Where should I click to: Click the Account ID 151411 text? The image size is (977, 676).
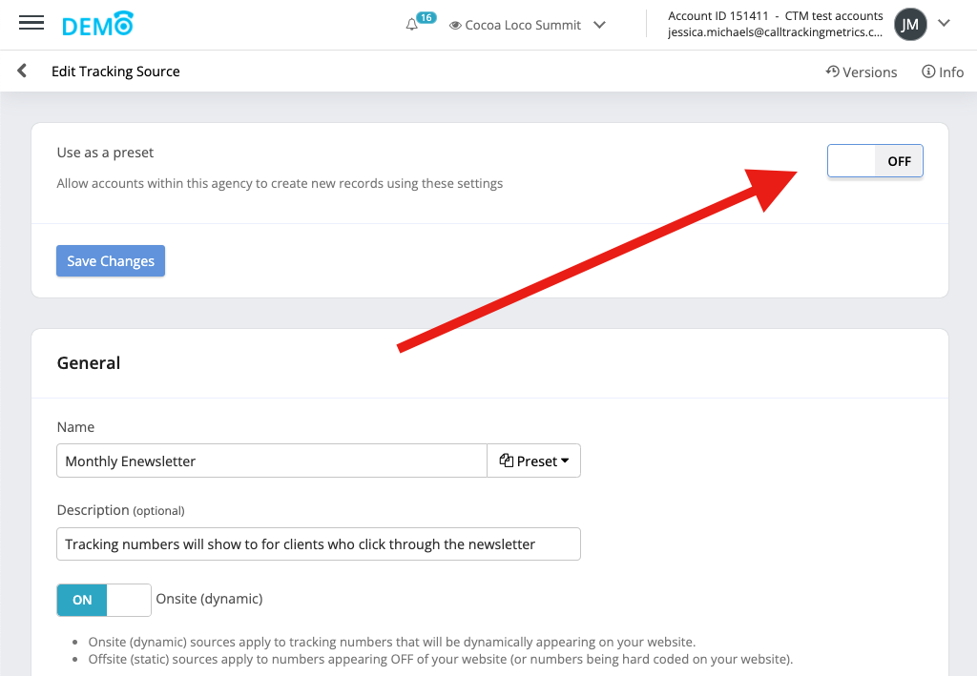(718, 15)
